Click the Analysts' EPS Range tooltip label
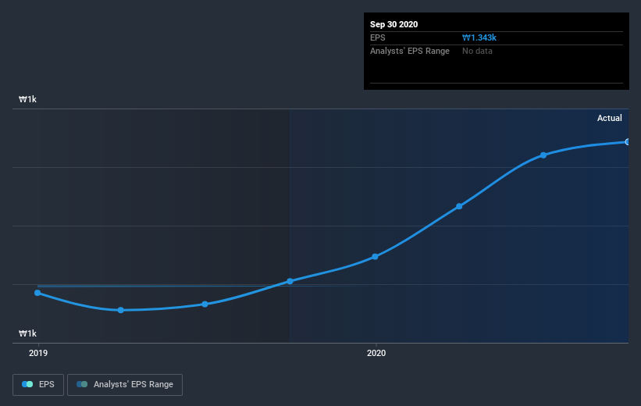The height and width of the screenshot is (406, 641). point(410,51)
